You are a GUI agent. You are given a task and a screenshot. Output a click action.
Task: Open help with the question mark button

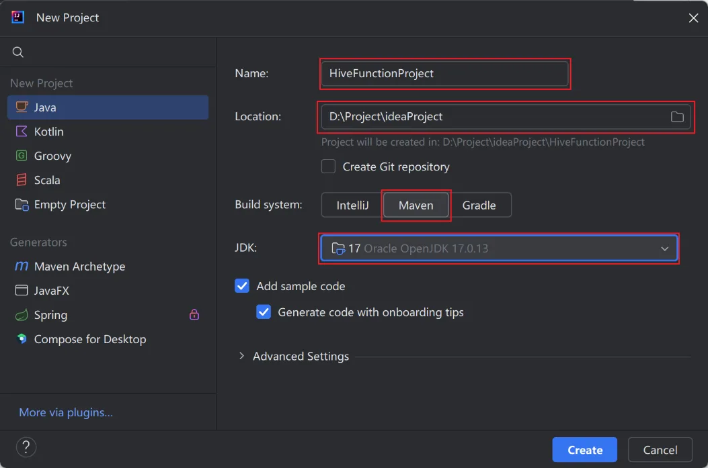[x=26, y=447]
